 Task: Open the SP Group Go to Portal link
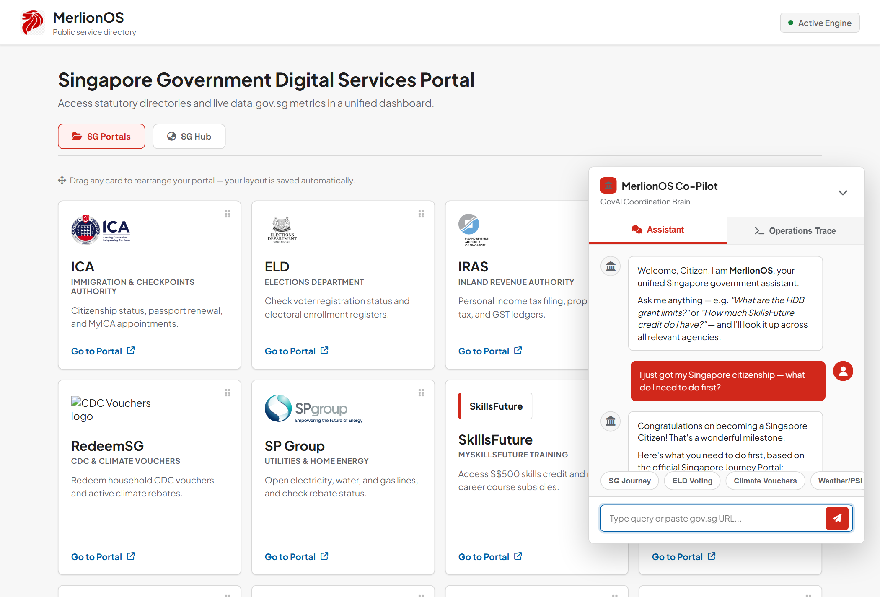point(297,557)
